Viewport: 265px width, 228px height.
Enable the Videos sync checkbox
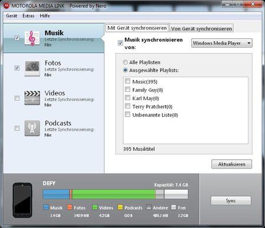pos(17,98)
